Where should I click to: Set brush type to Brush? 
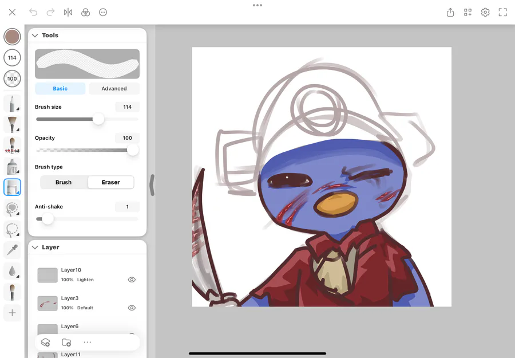pos(64,182)
